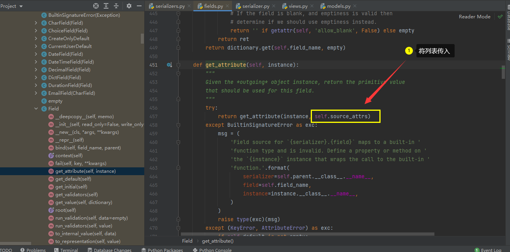Expand the DateTimeField(Field) node

[x=36, y=62]
